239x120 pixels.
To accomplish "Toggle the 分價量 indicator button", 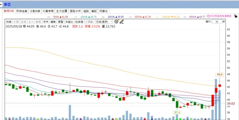I will coord(89,22).
